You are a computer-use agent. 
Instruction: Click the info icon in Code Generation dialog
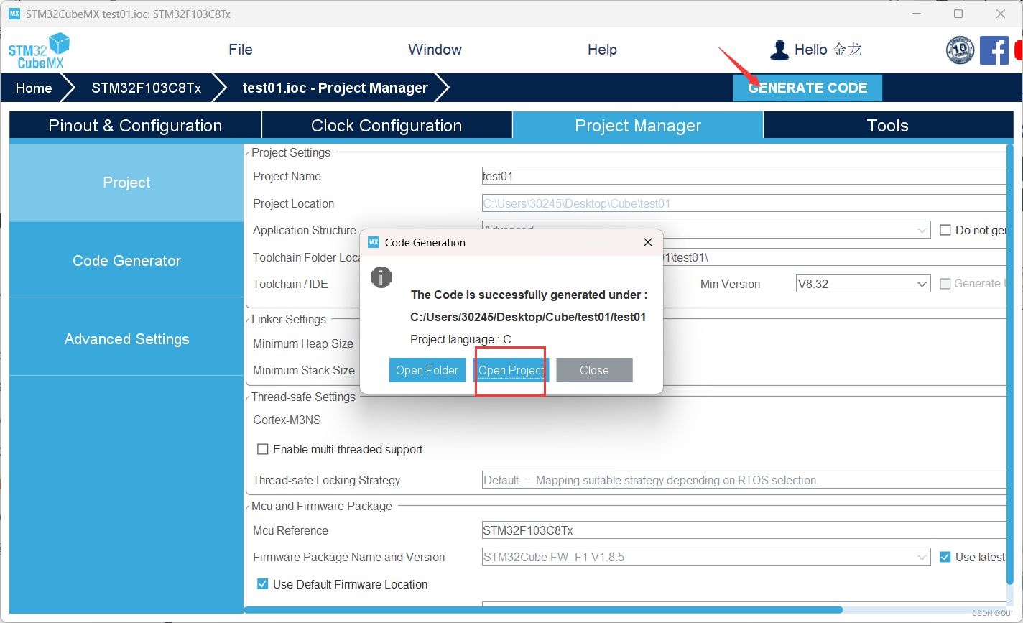tap(381, 277)
